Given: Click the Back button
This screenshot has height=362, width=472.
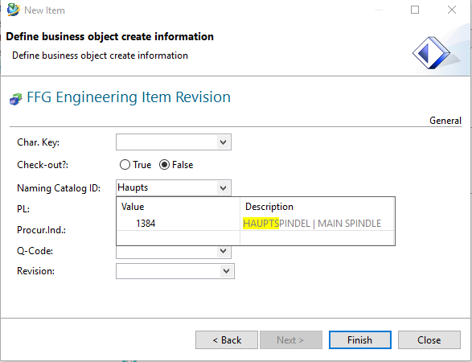Looking at the screenshot, I should pos(227,340).
